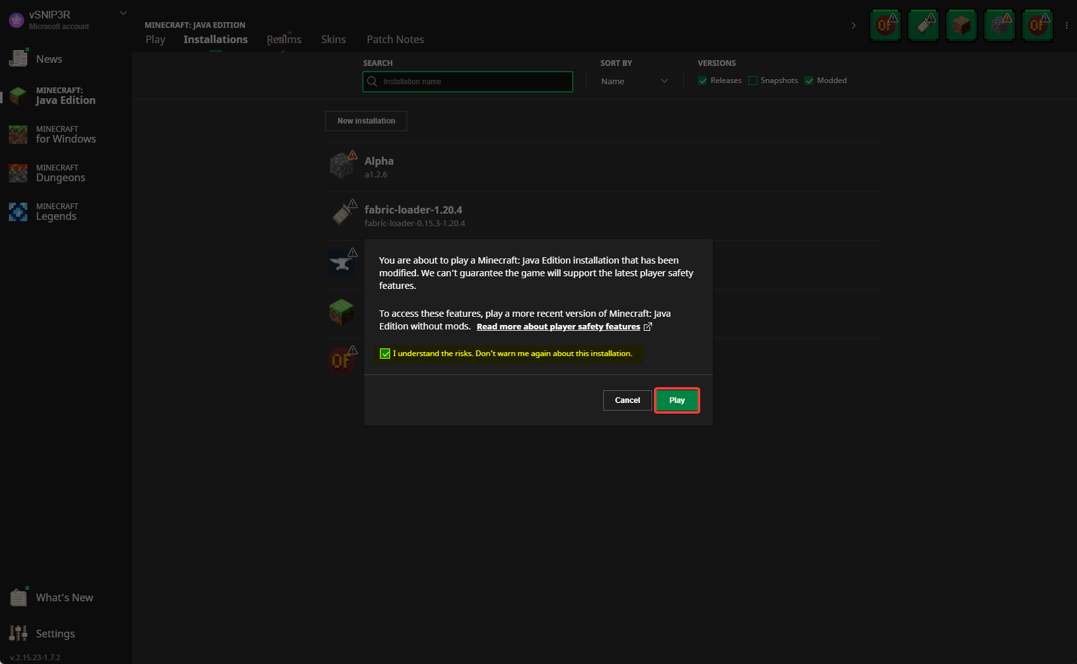1077x664 pixels.
Task: Open the Patch Notes tab
Action: (x=395, y=39)
